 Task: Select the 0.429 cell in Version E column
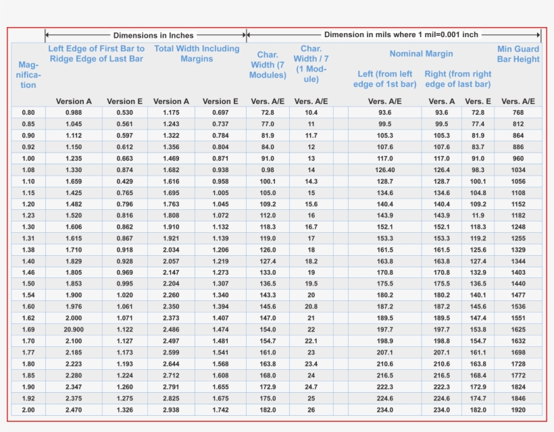[x=124, y=182]
